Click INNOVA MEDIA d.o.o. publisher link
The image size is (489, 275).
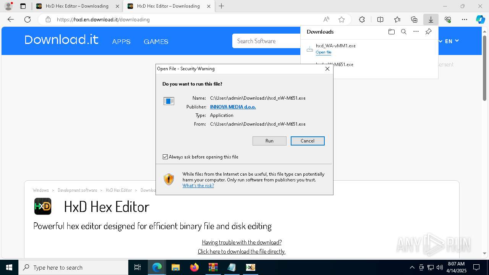(x=233, y=107)
